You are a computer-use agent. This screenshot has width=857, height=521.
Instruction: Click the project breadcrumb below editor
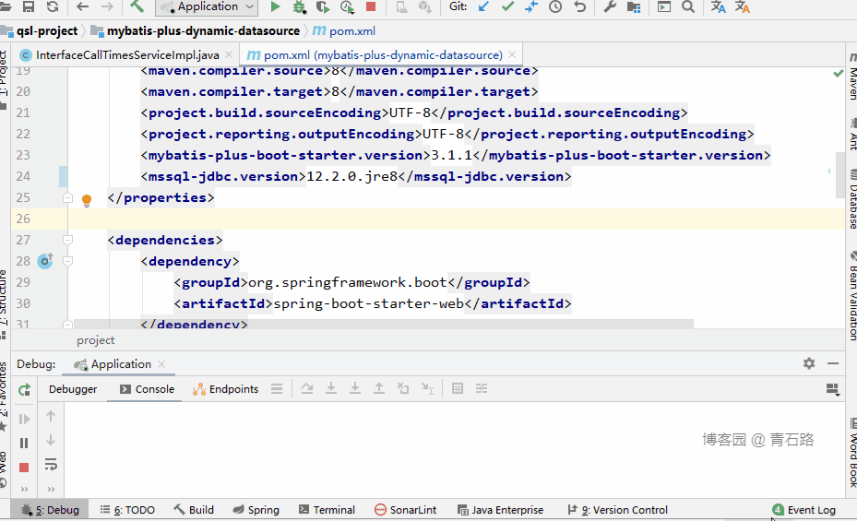pyautogui.click(x=96, y=340)
